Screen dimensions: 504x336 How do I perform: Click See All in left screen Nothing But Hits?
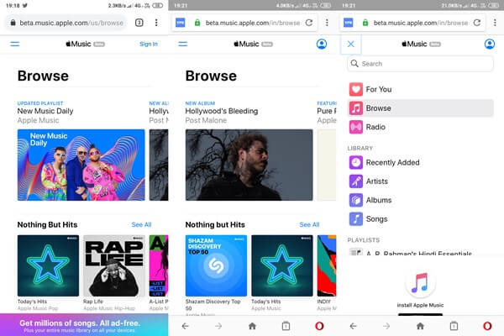[141, 224]
